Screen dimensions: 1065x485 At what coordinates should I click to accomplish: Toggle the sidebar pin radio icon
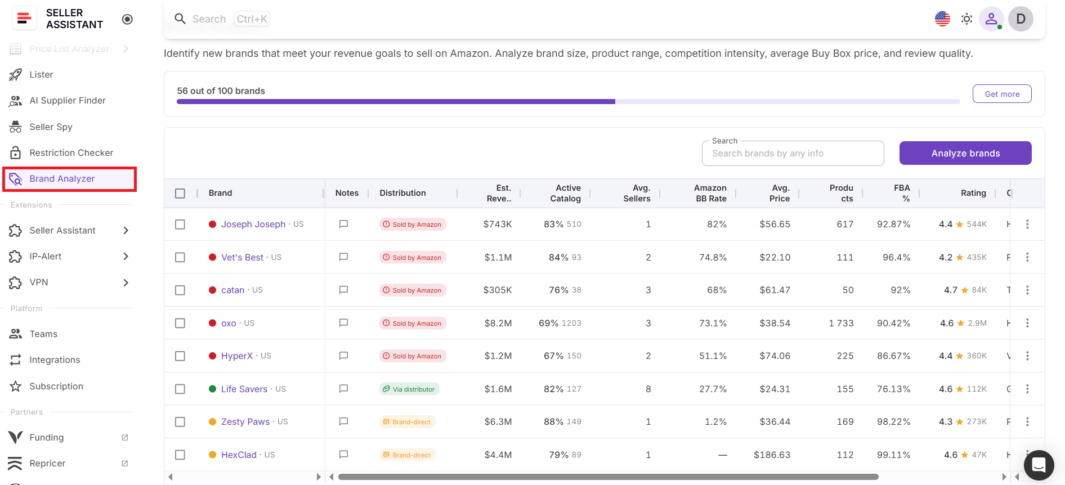pos(127,19)
